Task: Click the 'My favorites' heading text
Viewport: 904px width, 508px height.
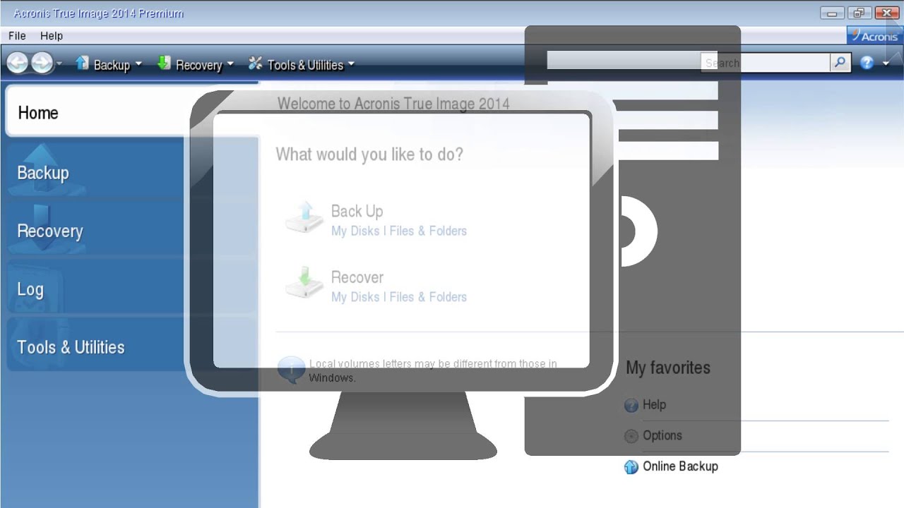Action: pyautogui.click(x=668, y=368)
